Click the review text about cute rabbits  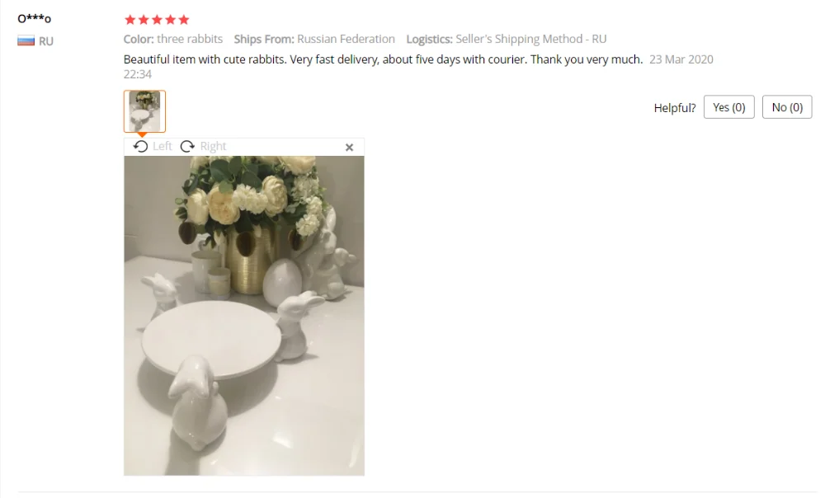point(383,59)
